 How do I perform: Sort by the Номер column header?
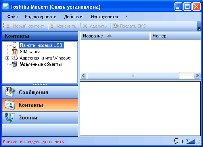176,36
